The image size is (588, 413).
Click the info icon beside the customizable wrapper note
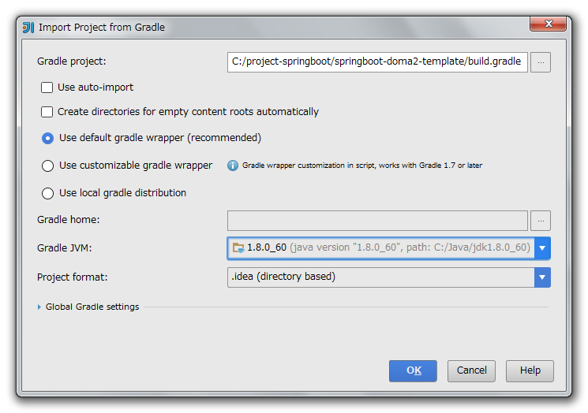[x=233, y=166]
